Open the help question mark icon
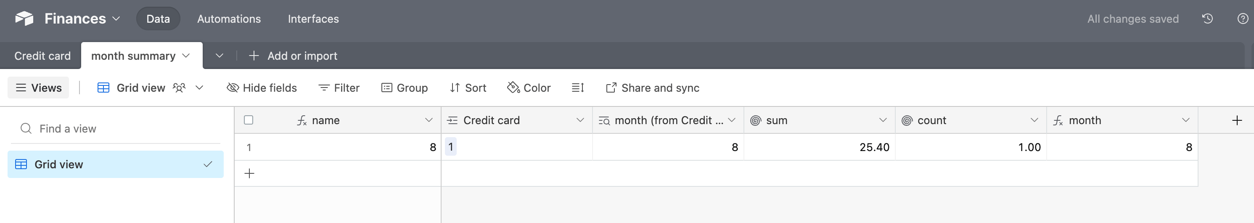Screen dimensions: 1254x223 click(1242, 19)
